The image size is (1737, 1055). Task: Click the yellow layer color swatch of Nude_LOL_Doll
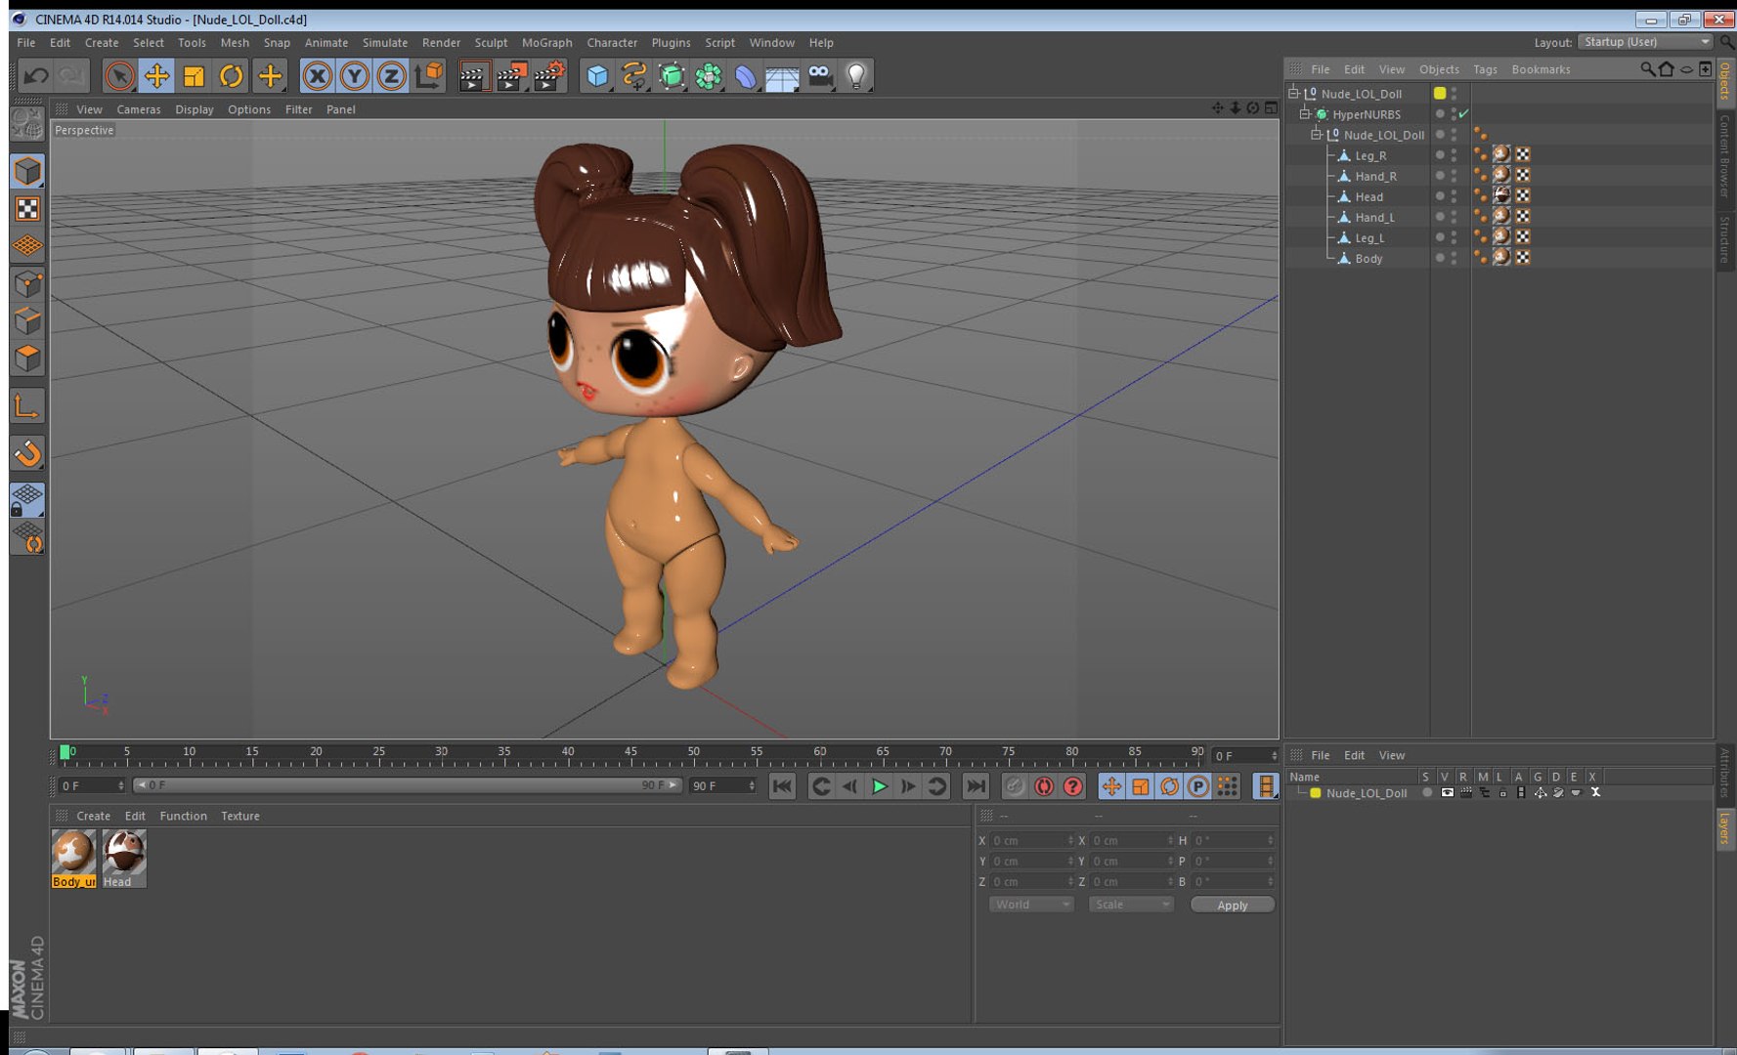click(x=1316, y=793)
